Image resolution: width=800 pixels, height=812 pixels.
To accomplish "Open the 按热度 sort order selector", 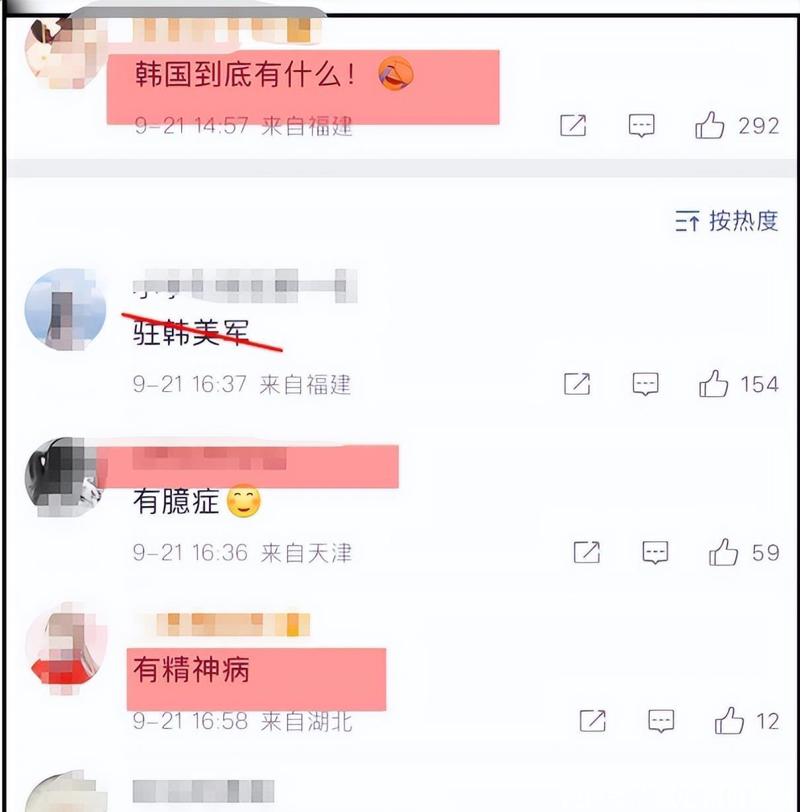I will point(727,221).
